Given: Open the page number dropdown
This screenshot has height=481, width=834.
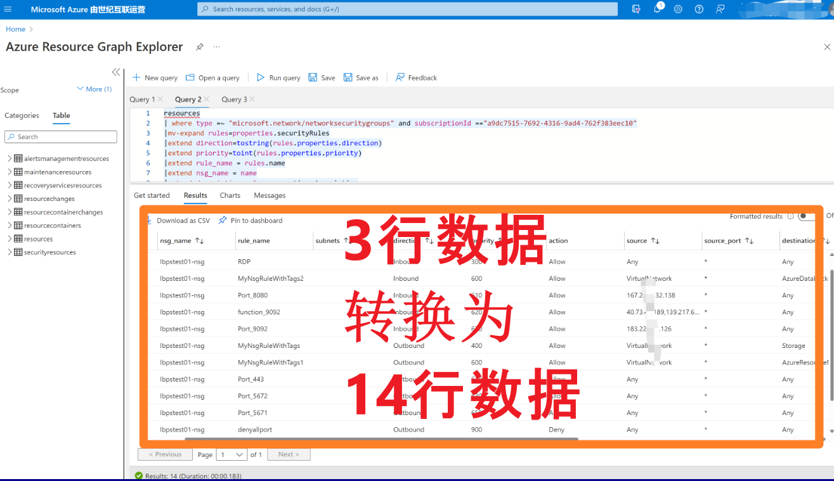Looking at the screenshot, I should click(x=231, y=454).
